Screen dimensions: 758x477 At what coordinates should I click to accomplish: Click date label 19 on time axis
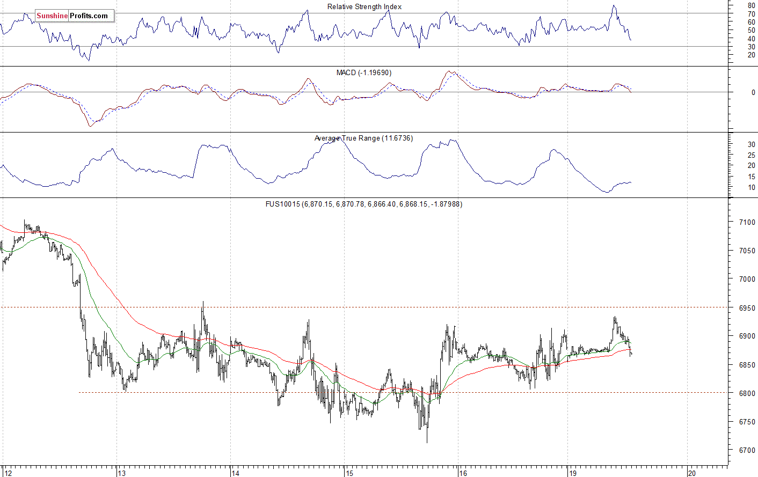click(573, 473)
